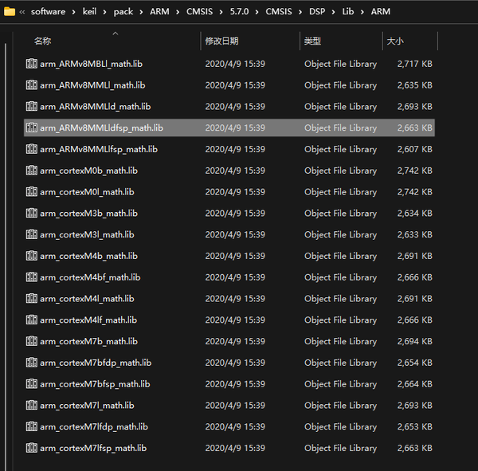Open chevron dropdown after 'Lib' breadcrumb

pyautogui.click(x=362, y=12)
